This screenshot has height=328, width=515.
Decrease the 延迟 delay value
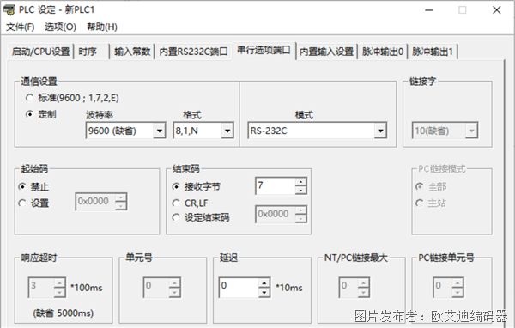click(x=264, y=292)
